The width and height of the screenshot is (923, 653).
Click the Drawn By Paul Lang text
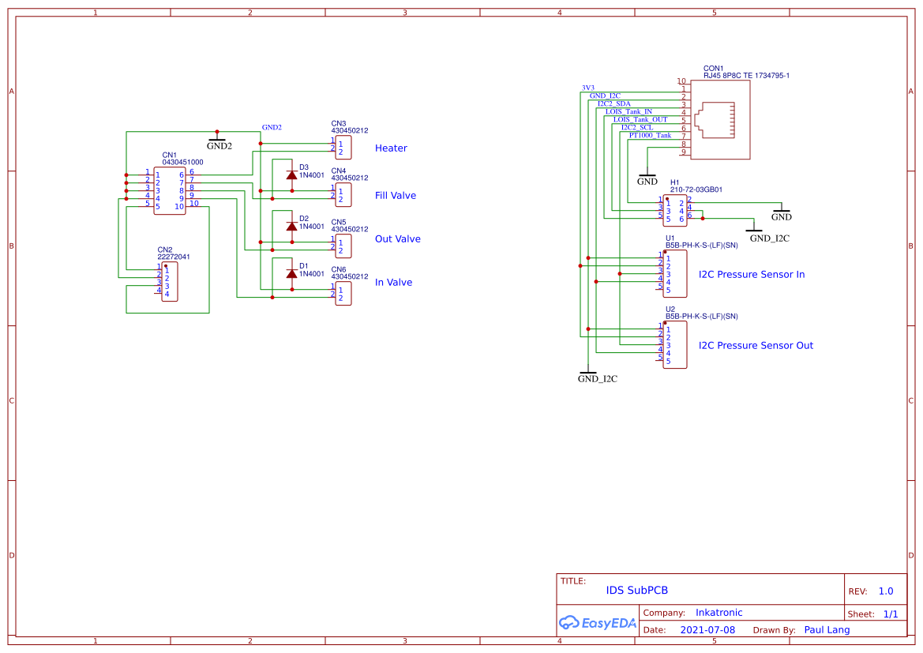[x=827, y=629]
